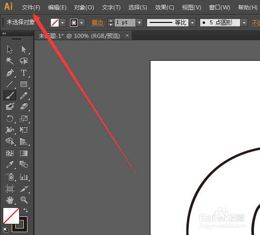260x235 pixels.
Task: Open the 等比 variable width profile arrow
Action: point(192,22)
